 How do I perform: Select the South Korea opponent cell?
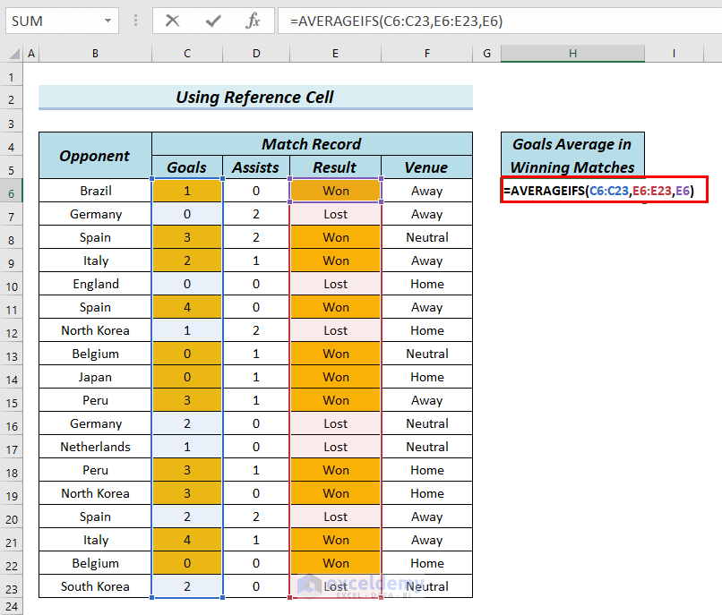pos(95,586)
